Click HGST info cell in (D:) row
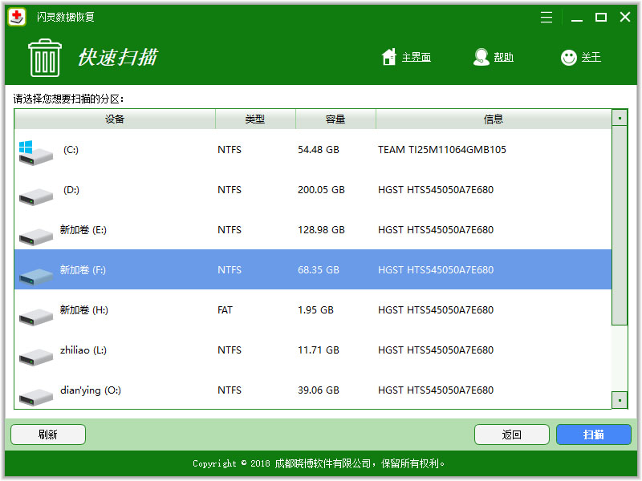The height and width of the screenshot is (481, 642). [436, 190]
